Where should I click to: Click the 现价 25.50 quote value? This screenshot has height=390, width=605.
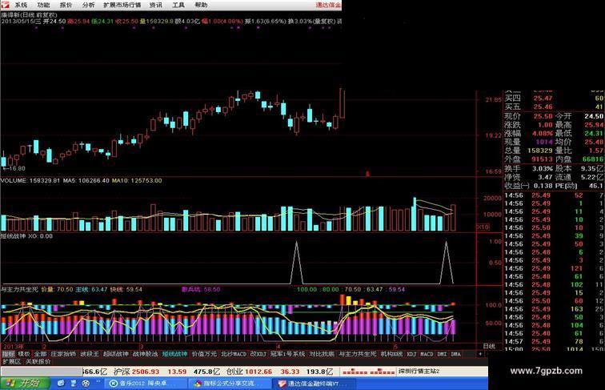point(543,116)
